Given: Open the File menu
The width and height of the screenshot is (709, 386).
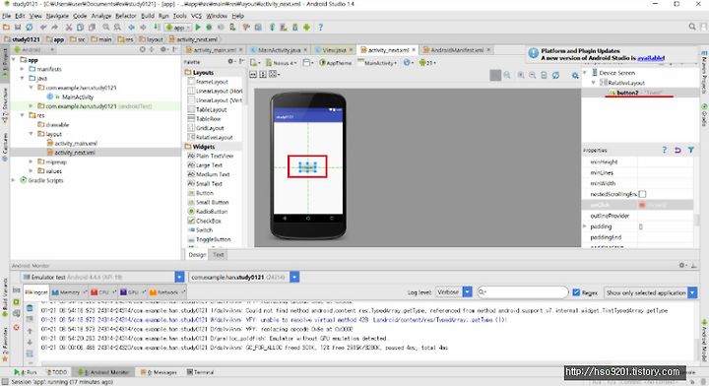Looking at the screenshot, I should click(6, 16).
